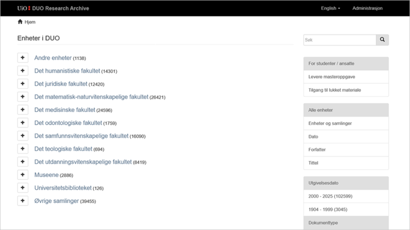Select Levere masteroppgave sidebar item

click(x=346, y=77)
